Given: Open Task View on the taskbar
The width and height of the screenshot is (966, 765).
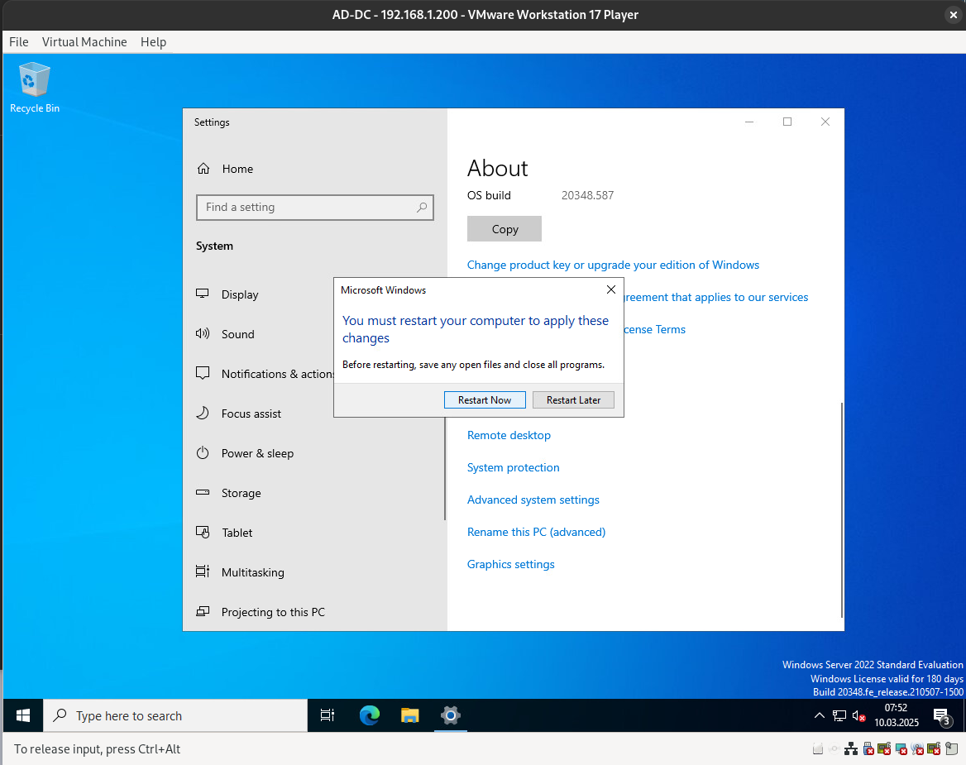Looking at the screenshot, I should pos(328,715).
